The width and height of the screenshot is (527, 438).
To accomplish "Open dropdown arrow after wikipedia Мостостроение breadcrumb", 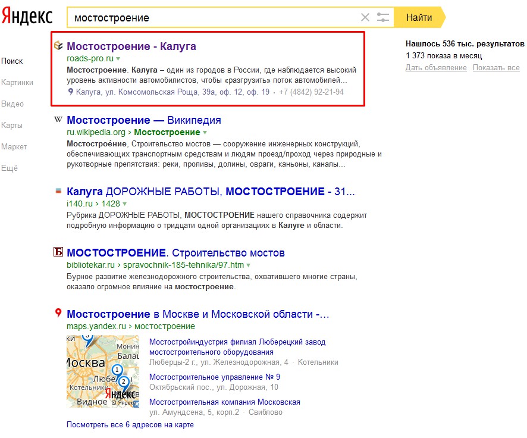I will click(205, 133).
